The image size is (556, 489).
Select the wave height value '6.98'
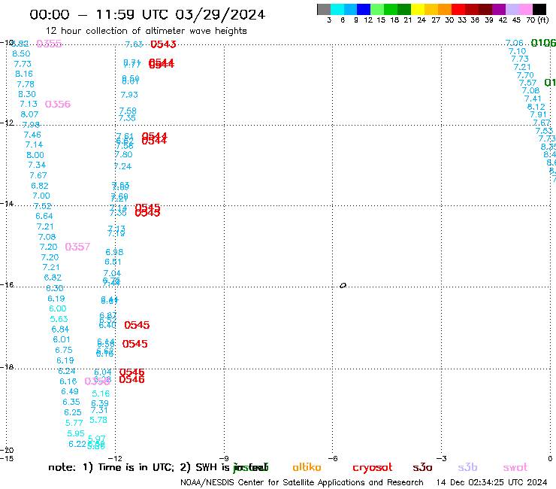(114, 252)
